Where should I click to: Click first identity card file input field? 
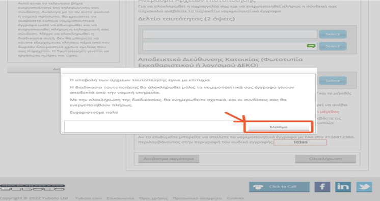(230, 35)
